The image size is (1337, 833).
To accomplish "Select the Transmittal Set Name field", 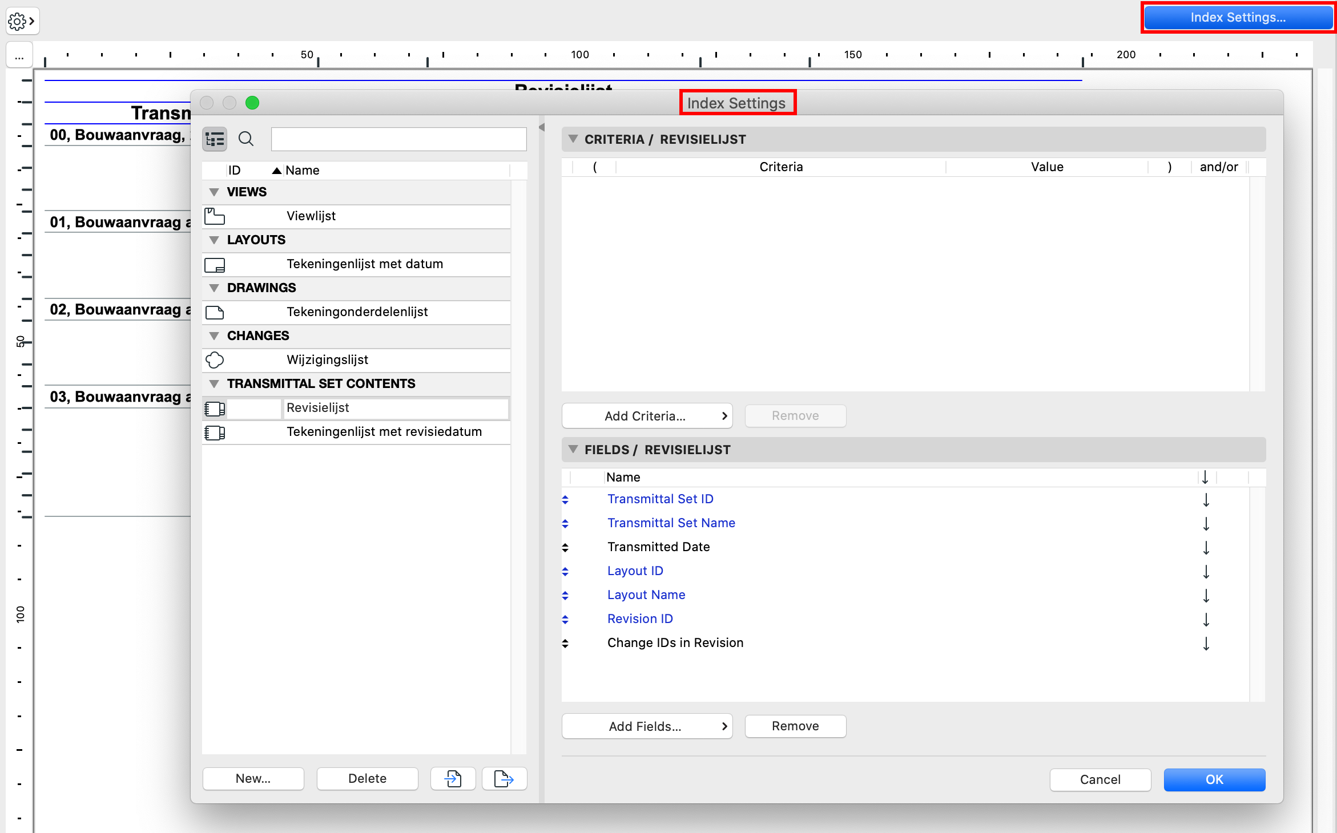I will tap(671, 523).
